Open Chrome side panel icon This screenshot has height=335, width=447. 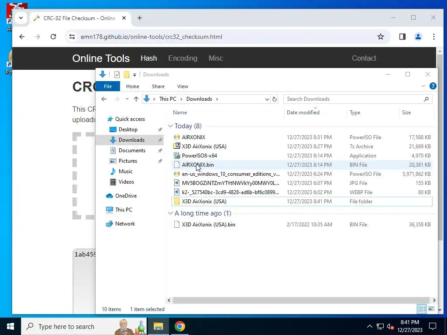[x=402, y=37]
